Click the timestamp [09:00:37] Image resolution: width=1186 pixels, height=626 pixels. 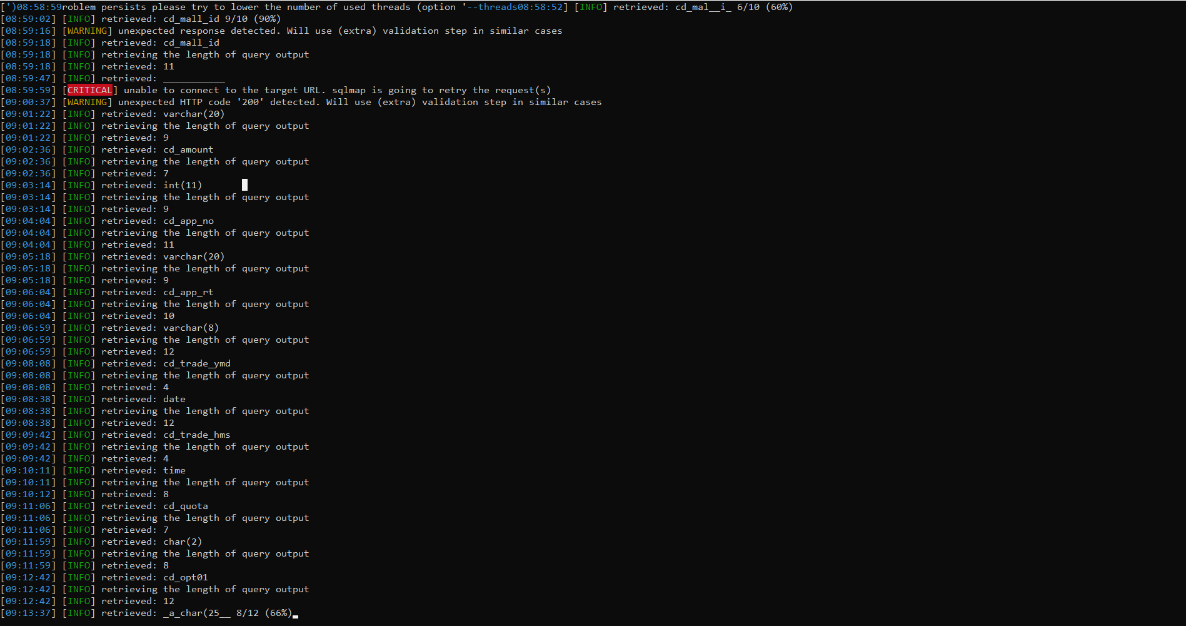point(28,102)
